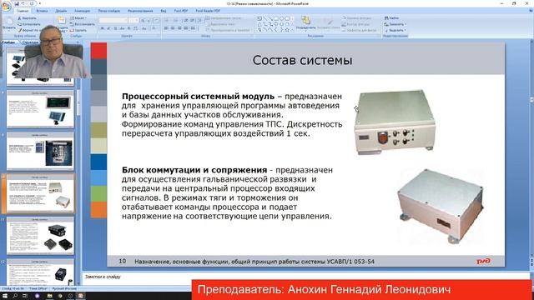Open PowerPoint help question icon

pos(531,11)
